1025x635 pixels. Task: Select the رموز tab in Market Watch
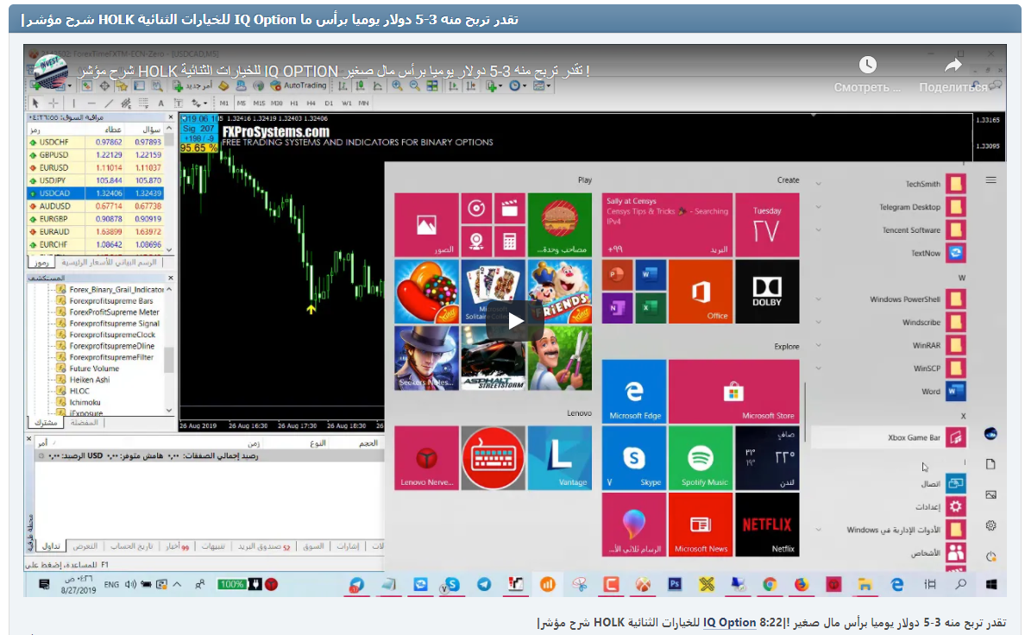pos(43,264)
